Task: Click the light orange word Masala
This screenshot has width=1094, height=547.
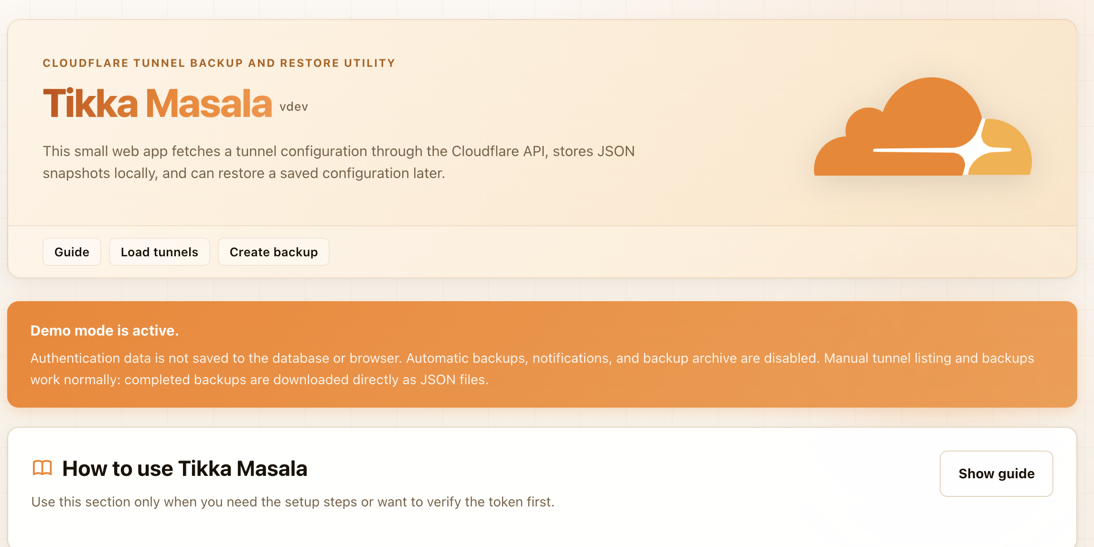Action: tap(209, 103)
